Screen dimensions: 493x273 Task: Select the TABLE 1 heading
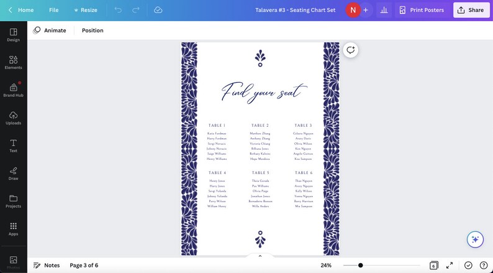pyautogui.click(x=217, y=126)
